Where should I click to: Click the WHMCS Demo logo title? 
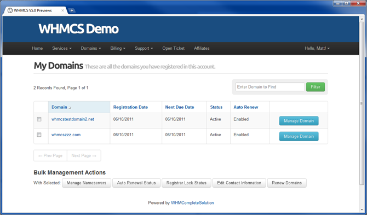[x=79, y=29]
